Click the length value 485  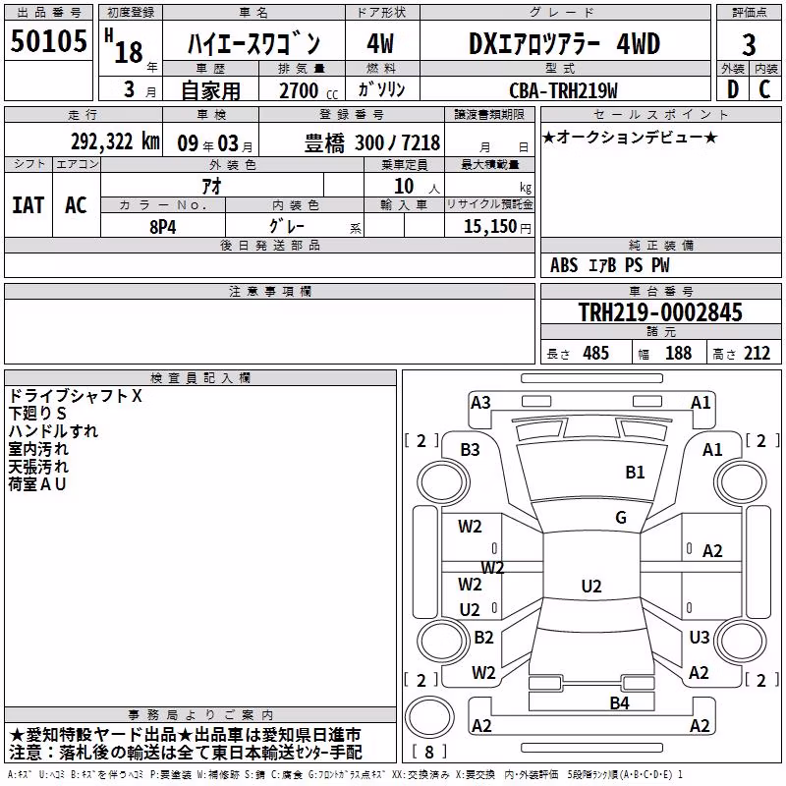(x=596, y=353)
